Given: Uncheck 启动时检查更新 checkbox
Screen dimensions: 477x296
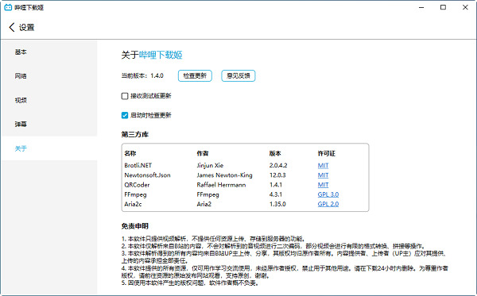Looking at the screenshot, I should 125,115.
